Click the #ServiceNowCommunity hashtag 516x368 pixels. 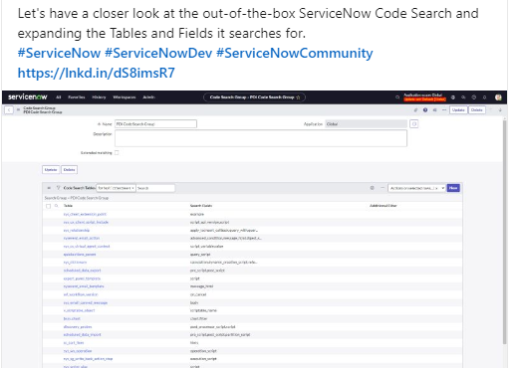295,53
